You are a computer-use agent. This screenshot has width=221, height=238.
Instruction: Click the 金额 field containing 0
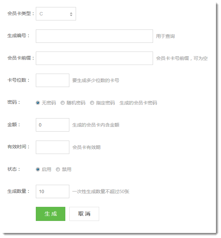pos(52,125)
